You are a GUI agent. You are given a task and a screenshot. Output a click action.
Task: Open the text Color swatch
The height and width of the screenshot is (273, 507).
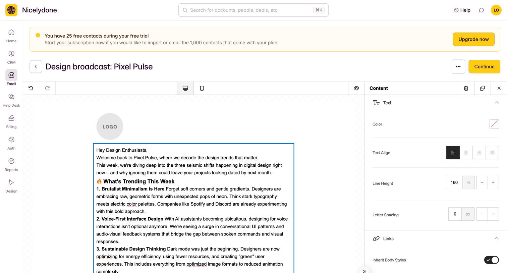(x=494, y=124)
